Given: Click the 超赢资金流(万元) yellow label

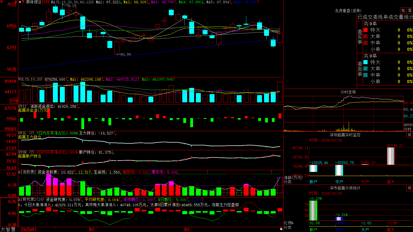Looking at the screenshot, I should pyautogui.click(x=34, y=110).
